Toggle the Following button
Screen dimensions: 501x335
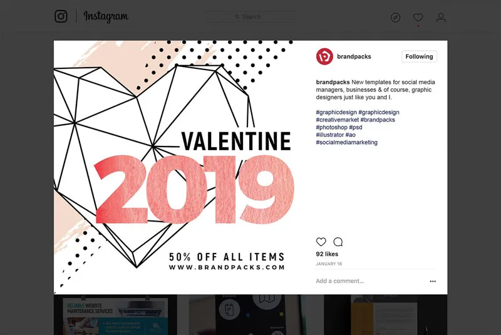(x=419, y=56)
